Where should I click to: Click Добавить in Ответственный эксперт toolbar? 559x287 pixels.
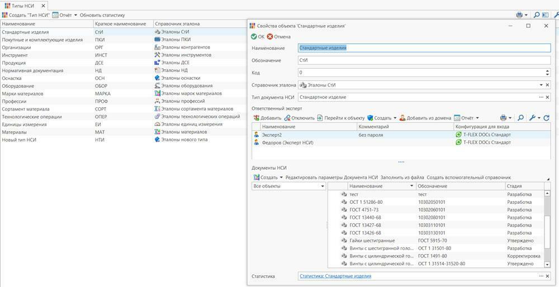[267, 118]
